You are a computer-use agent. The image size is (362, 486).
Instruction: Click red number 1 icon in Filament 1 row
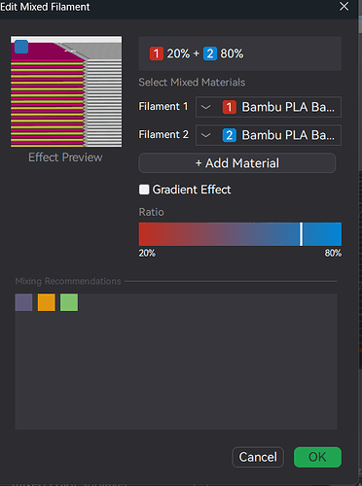[x=229, y=107]
